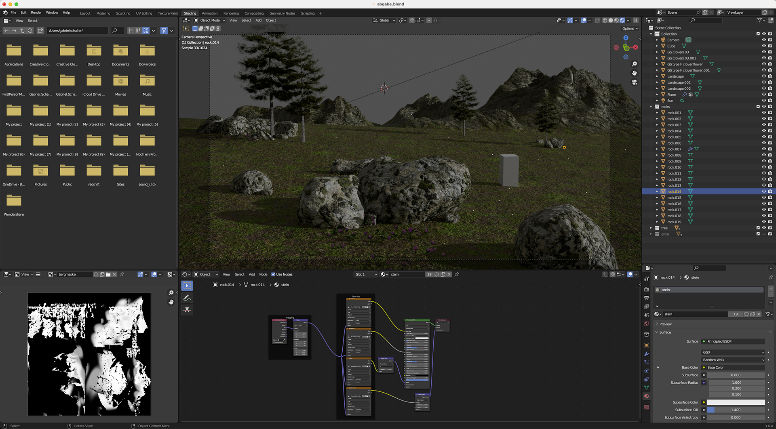Open the Render menu
The image size is (776, 429).
[36, 13]
